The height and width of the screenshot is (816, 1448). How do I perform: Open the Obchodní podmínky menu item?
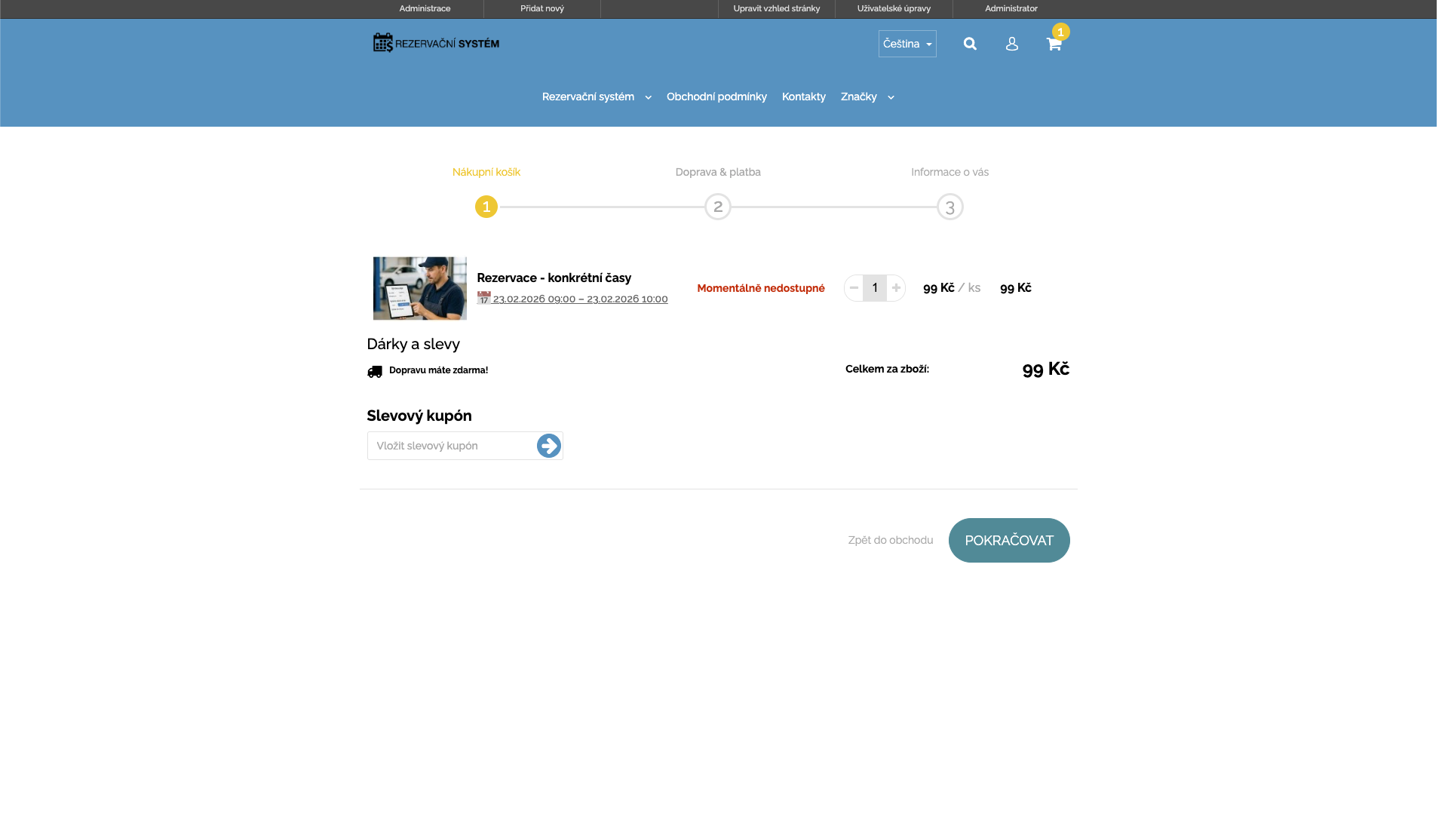pyautogui.click(x=716, y=97)
